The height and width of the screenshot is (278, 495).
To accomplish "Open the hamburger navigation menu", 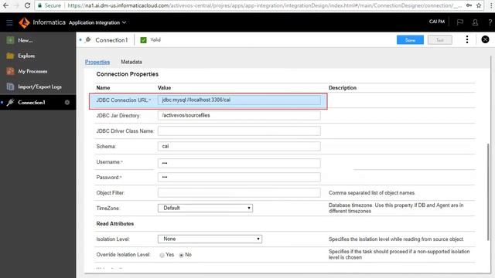I will point(9,22).
